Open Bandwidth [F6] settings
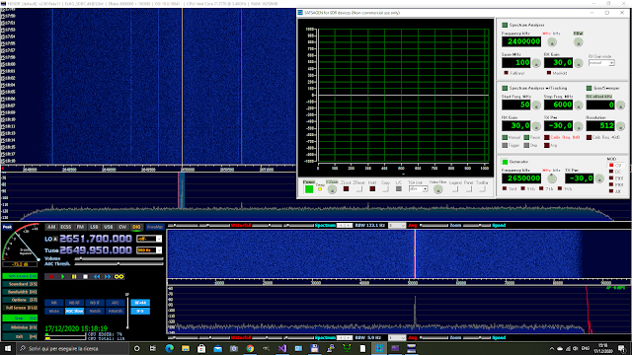 click(x=20, y=292)
